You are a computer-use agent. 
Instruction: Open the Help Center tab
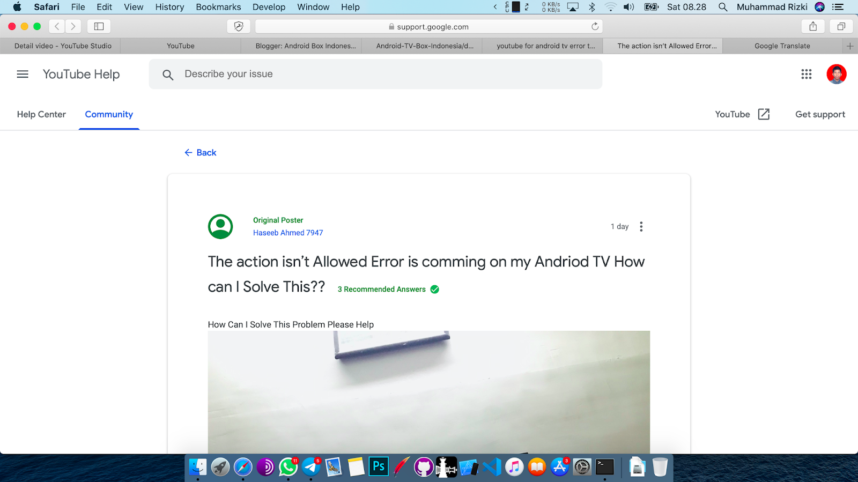pos(41,114)
